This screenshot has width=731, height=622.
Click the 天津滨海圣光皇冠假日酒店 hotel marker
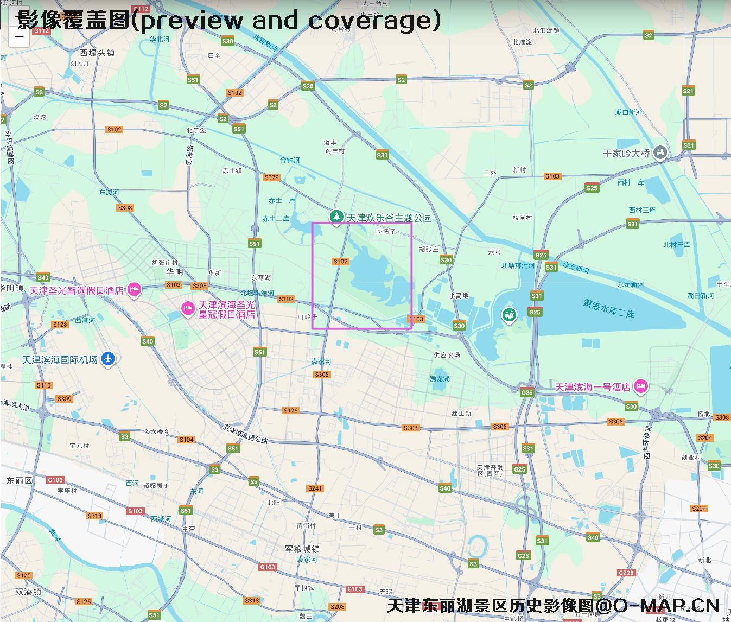tap(189, 307)
